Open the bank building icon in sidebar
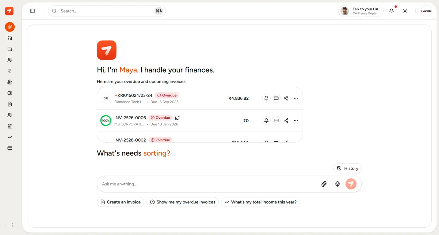 (10, 126)
